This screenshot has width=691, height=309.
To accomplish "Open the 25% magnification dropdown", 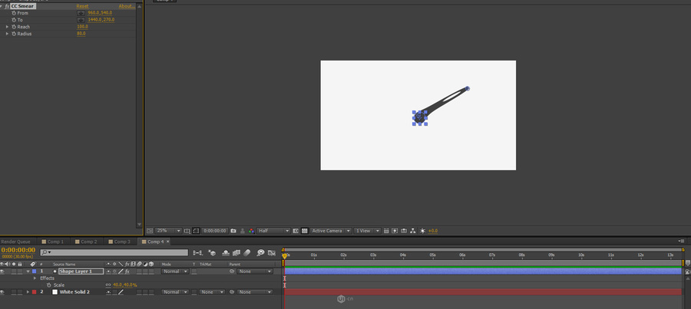I will tap(168, 231).
